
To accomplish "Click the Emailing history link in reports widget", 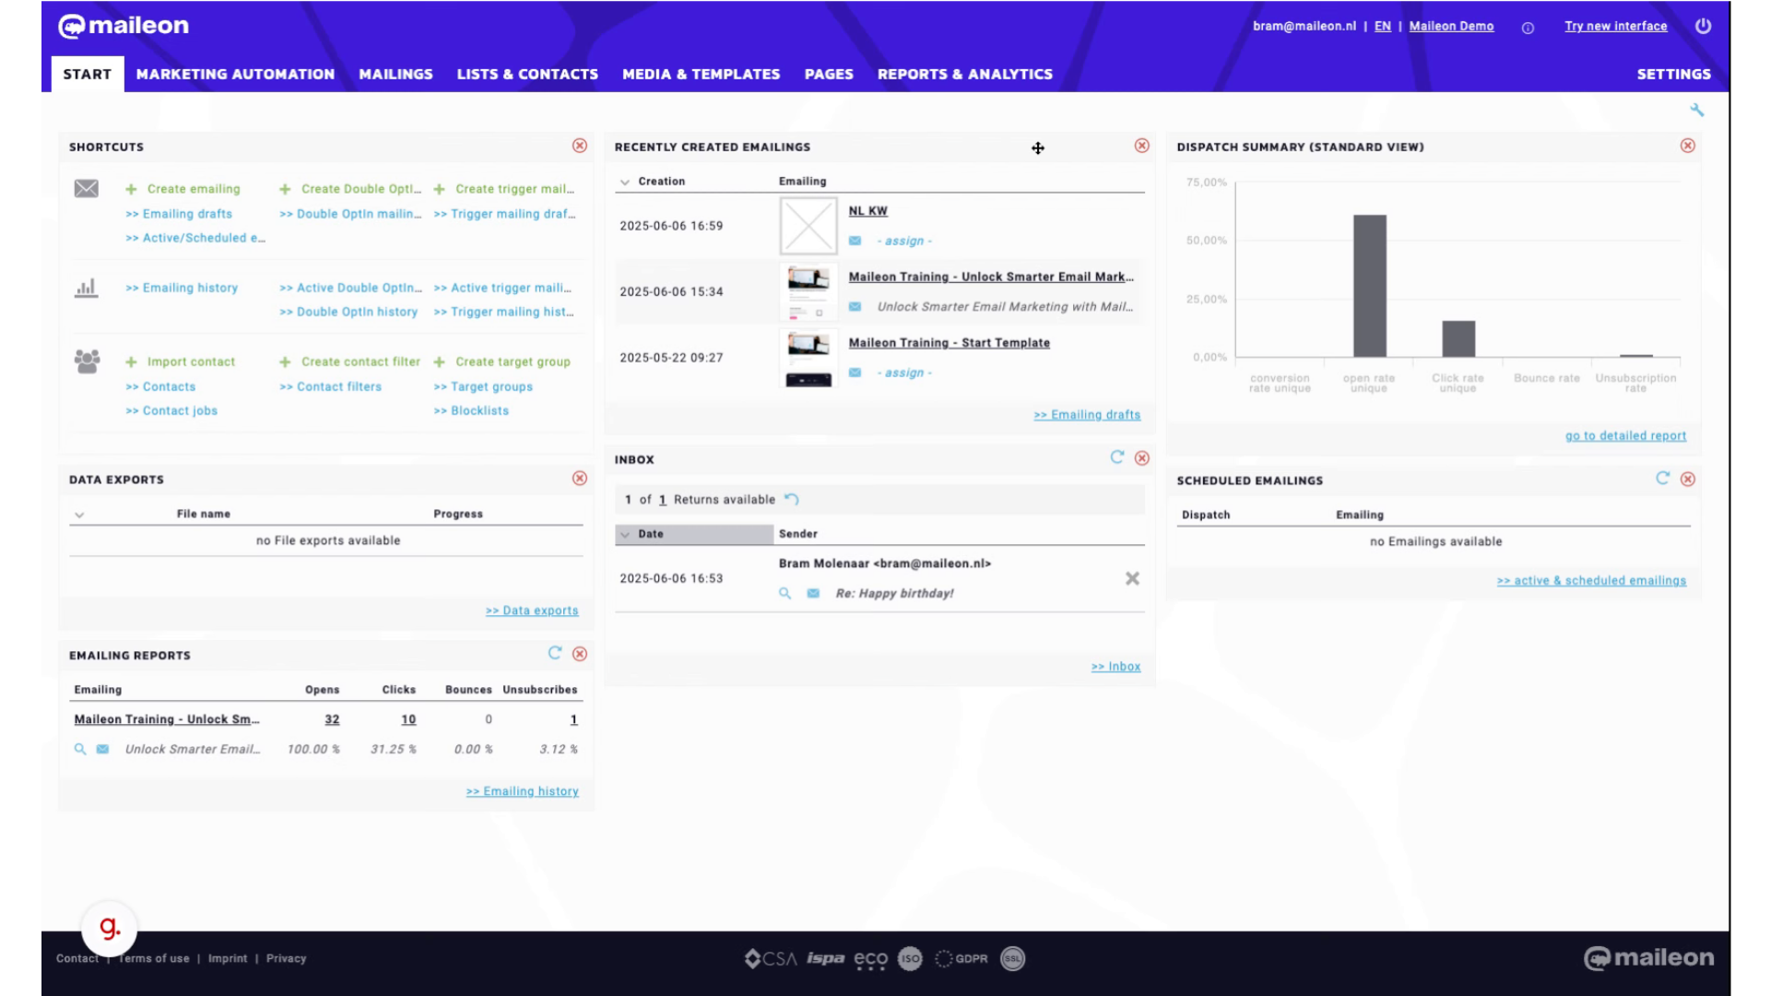I will coord(523,791).
